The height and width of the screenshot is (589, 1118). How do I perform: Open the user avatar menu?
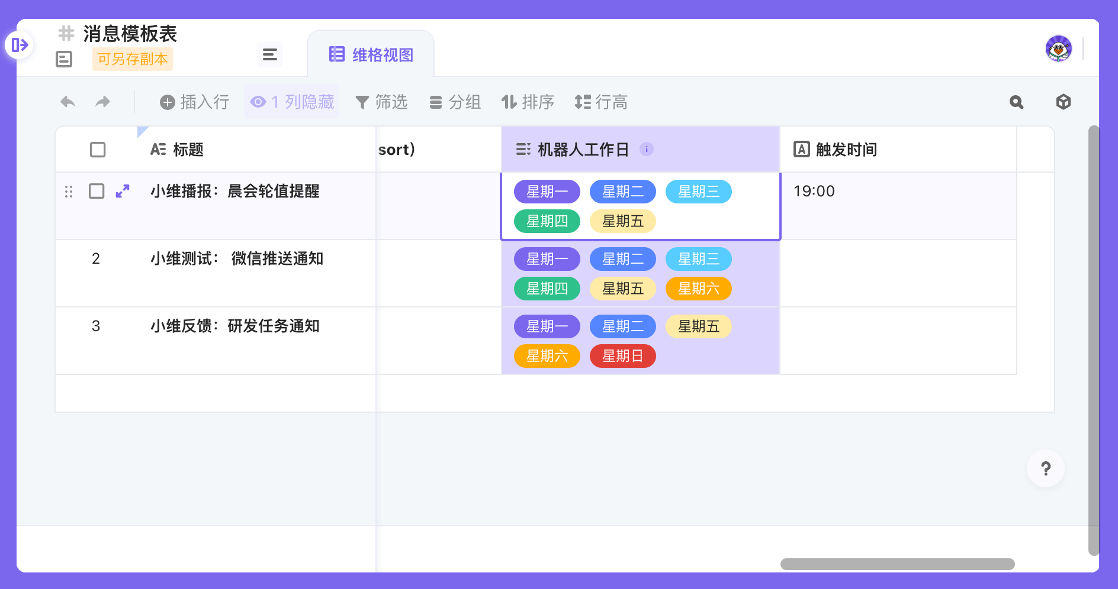[1059, 48]
